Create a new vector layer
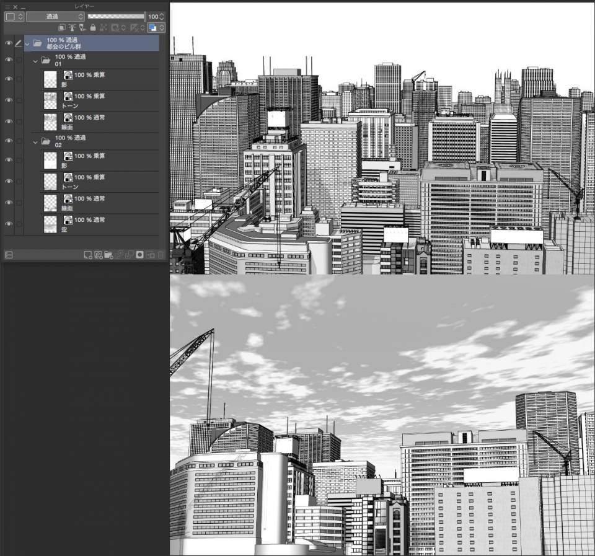Viewport: 595px width, 556px height. (98, 255)
